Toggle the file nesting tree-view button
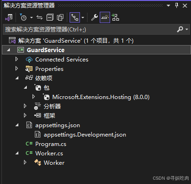The width and height of the screenshot is (191, 184). click(75, 17)
